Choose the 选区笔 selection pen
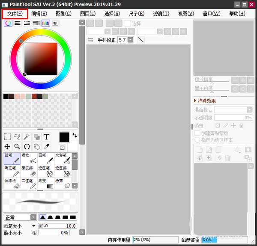Viewport: 257px width, 246px height. click(x=46, y=171)
